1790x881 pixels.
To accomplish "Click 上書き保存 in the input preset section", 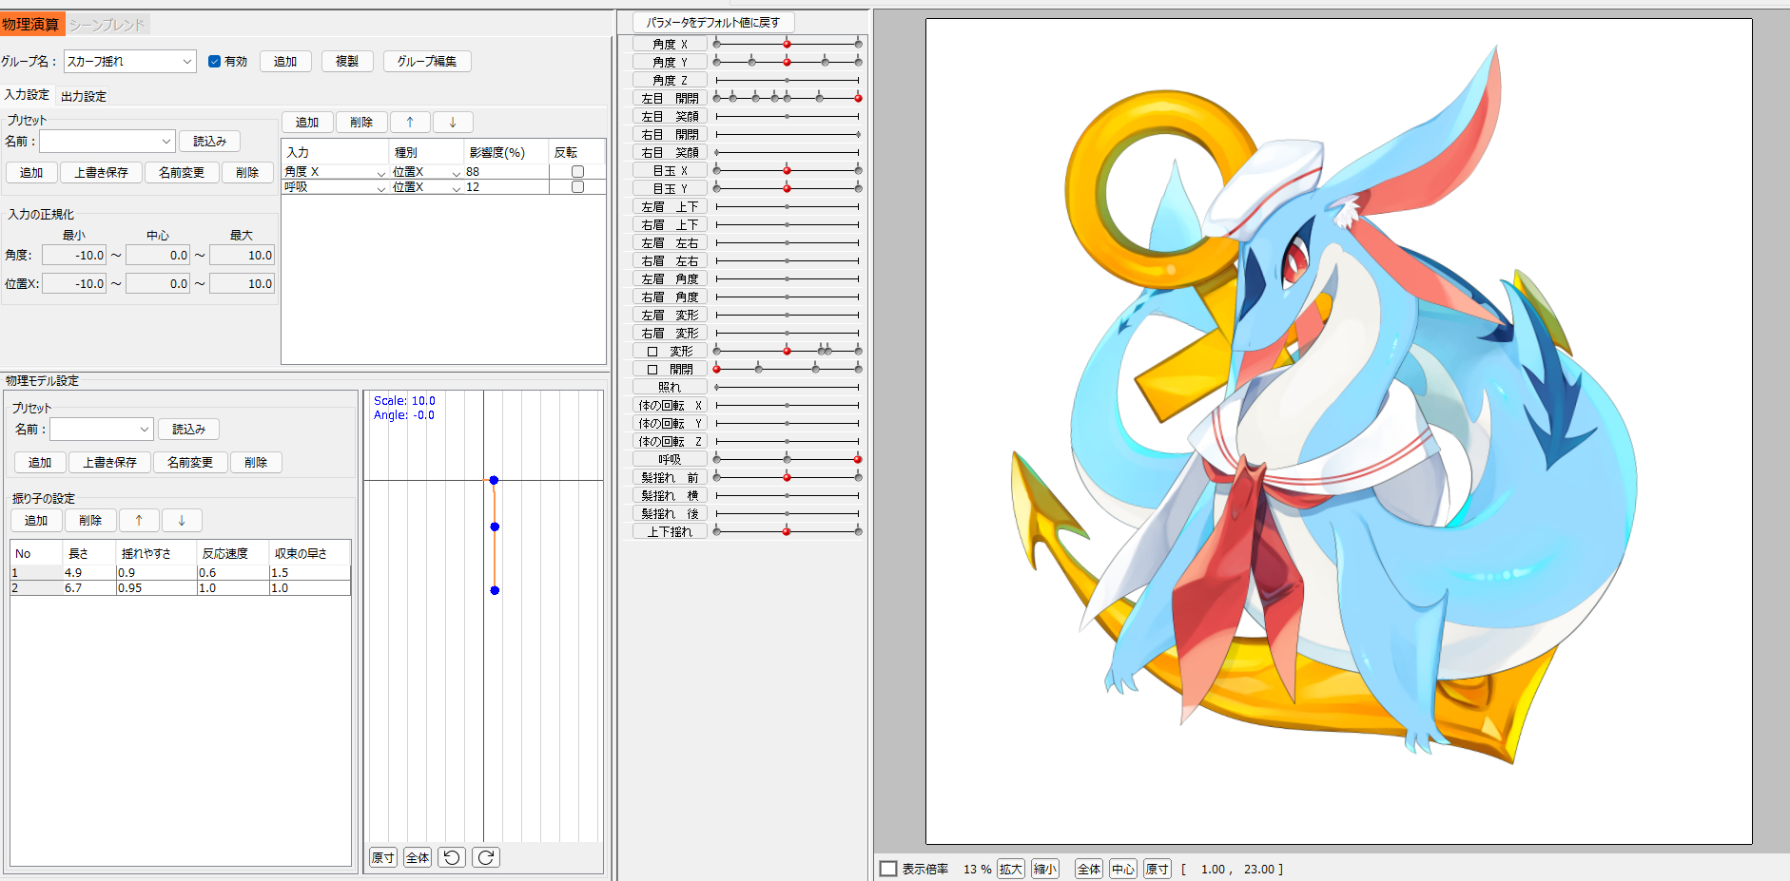I will (x=102, y=173).
